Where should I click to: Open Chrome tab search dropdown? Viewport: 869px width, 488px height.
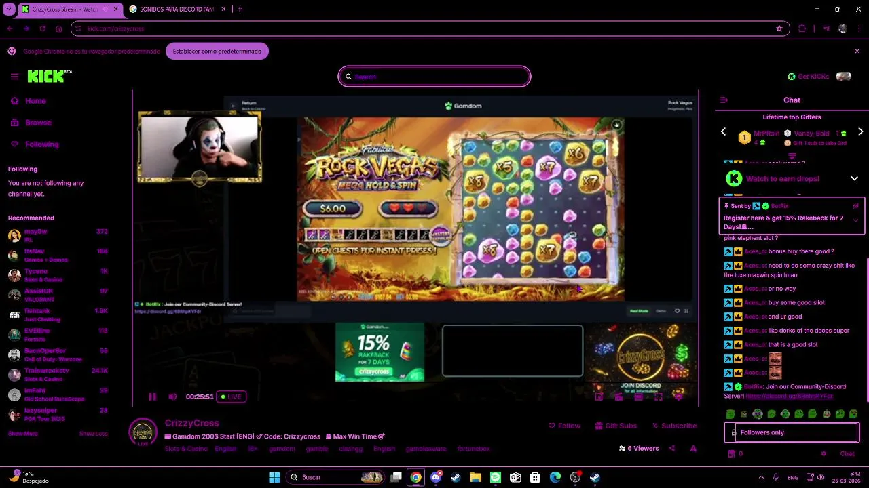(9, 9)
